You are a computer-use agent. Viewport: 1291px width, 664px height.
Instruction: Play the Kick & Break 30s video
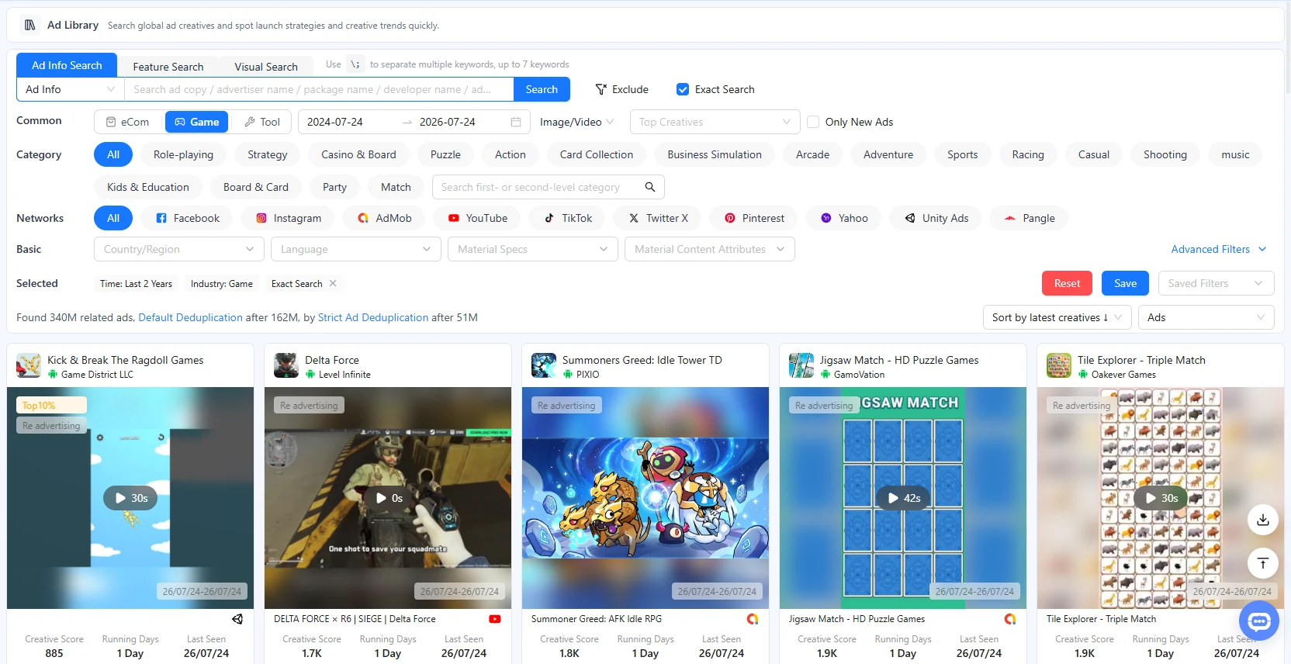(x=130, y=498)
